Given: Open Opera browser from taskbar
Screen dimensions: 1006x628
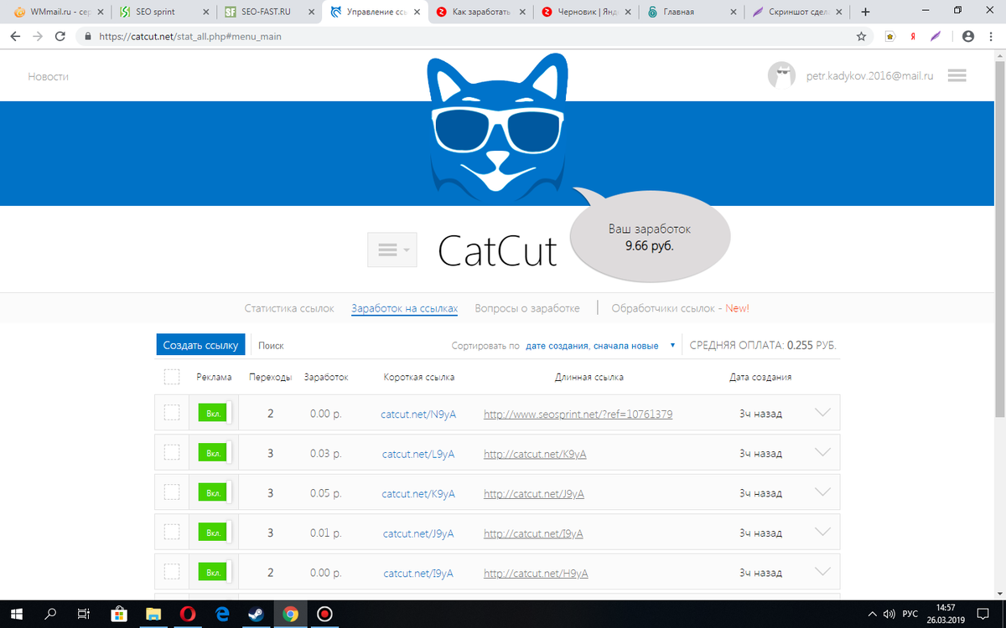Looking at the screenshot, I should click(187, 614).
